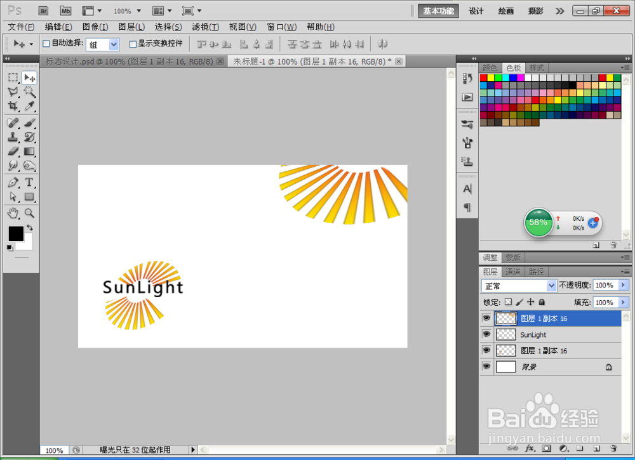Toggle lock image pixels
Image resolution: width=635 pixels, height=460 pixels.
(519, 302)
